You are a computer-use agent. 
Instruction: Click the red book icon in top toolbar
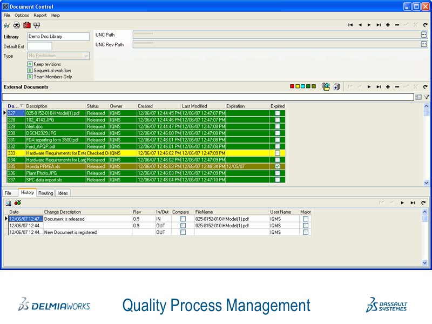click(27, 25)
